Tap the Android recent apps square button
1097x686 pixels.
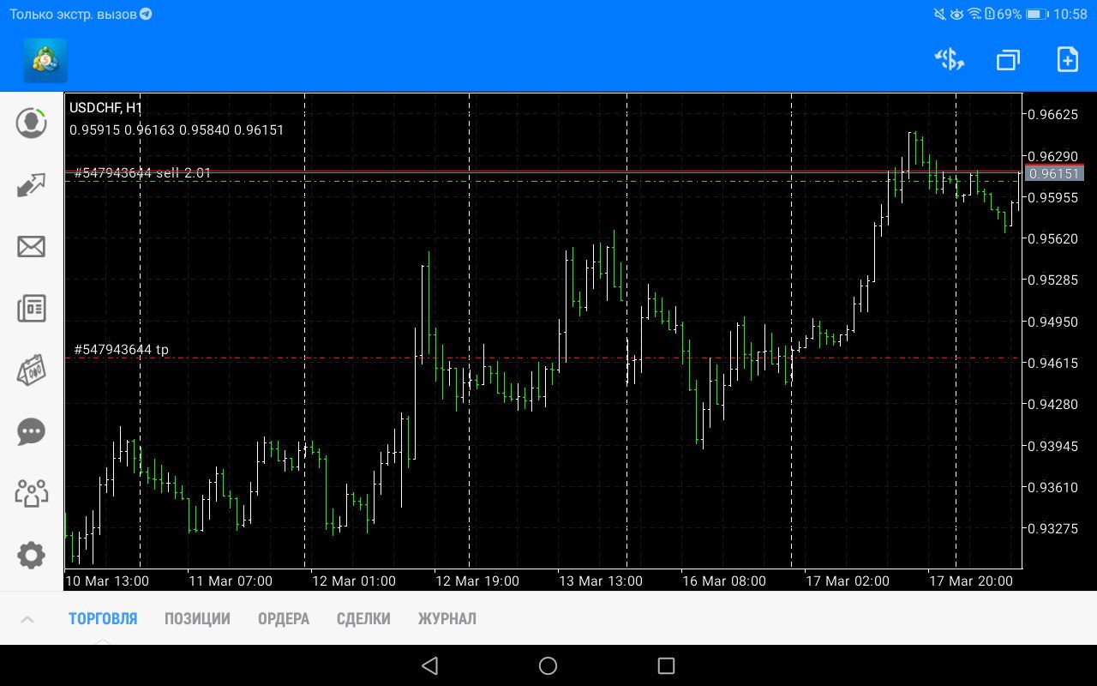tap(666, 665)
